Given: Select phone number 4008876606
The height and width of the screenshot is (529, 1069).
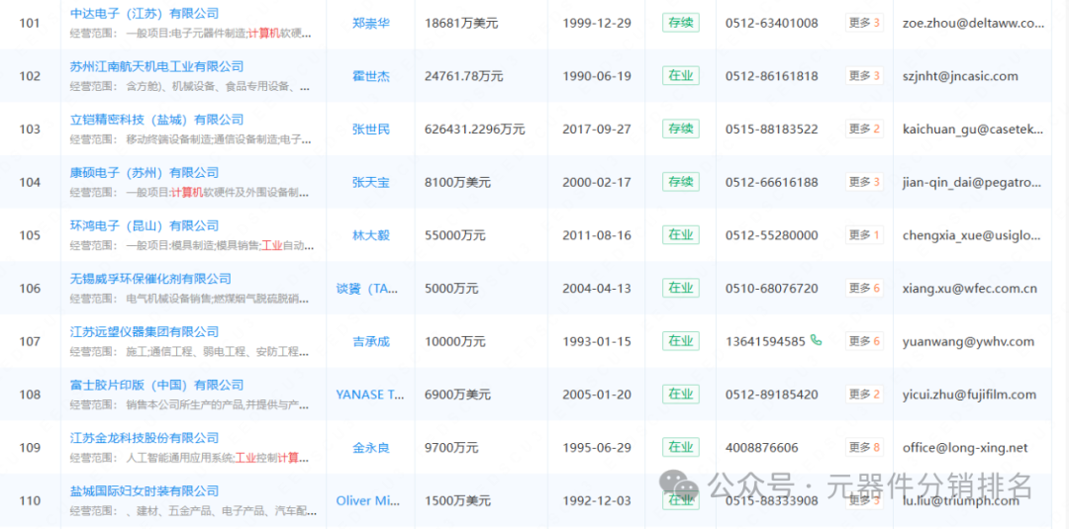Looking at the screenshot, I should tap(762, 448).
